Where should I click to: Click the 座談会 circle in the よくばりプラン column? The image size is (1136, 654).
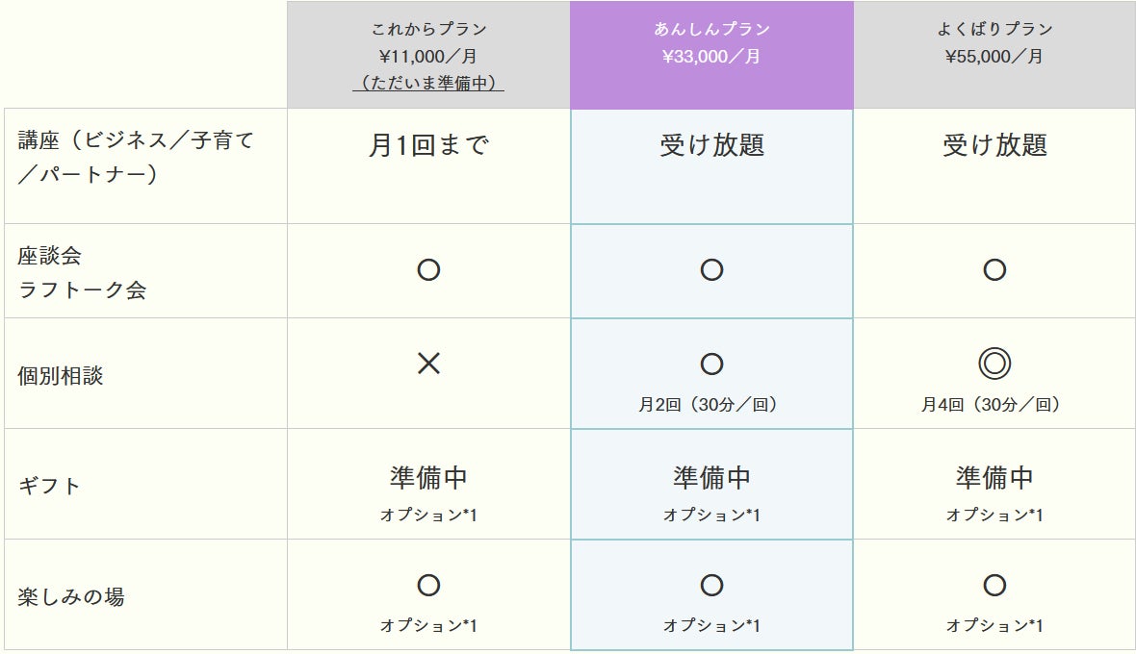tap(994, 270)
